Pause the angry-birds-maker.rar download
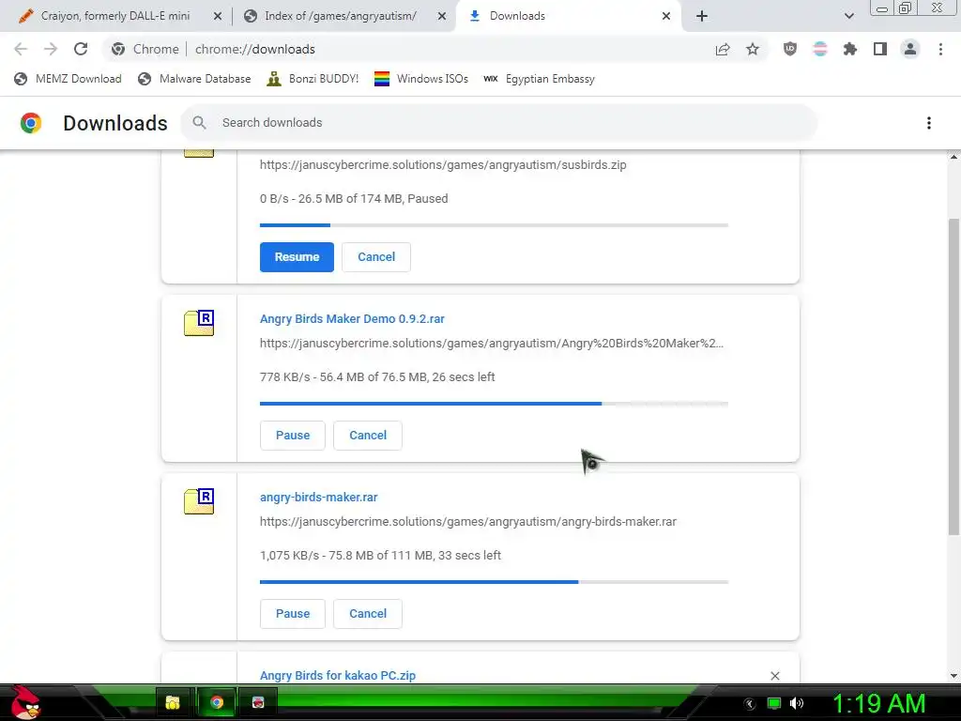This screenshot has height=721, width=961. click(x=293, y=614)
